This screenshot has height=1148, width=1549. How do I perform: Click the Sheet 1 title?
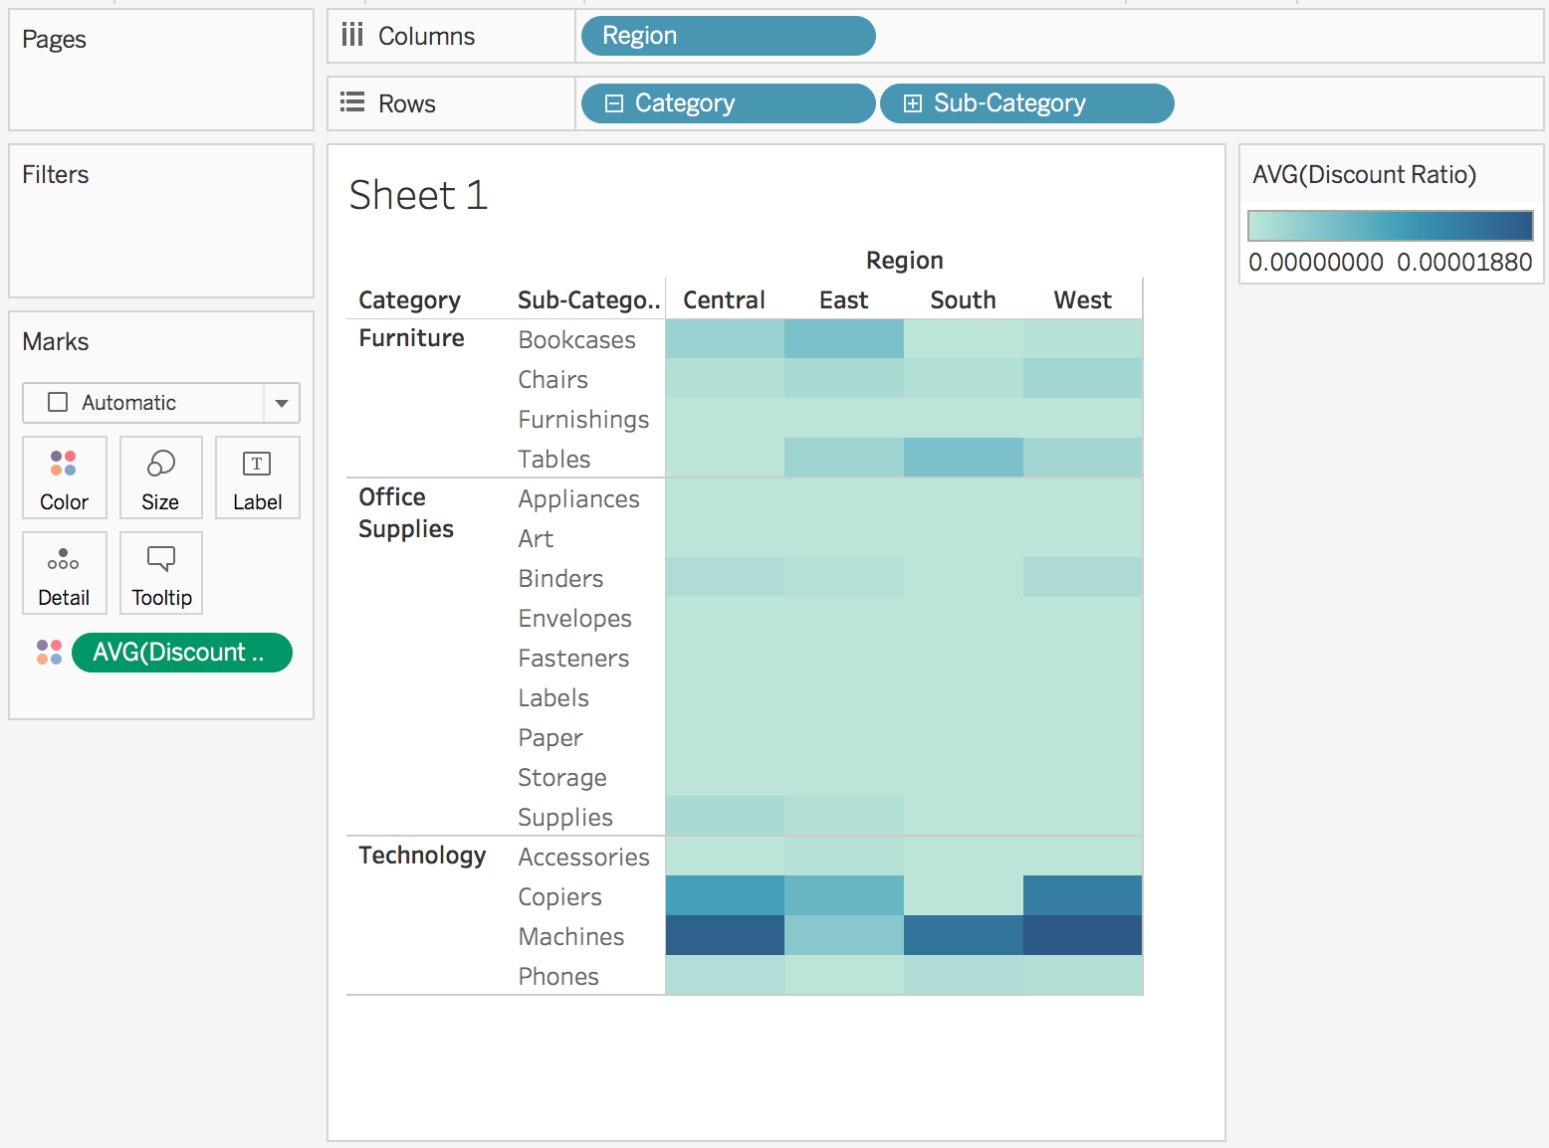coord(418,195)
